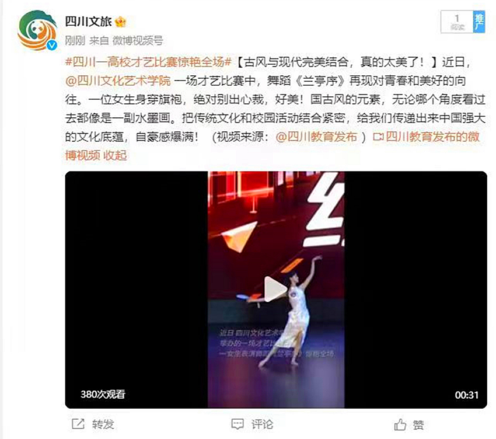
Task: Click the video camera icon before 四川教育发布的微博视频
Action: coord(378,137)
